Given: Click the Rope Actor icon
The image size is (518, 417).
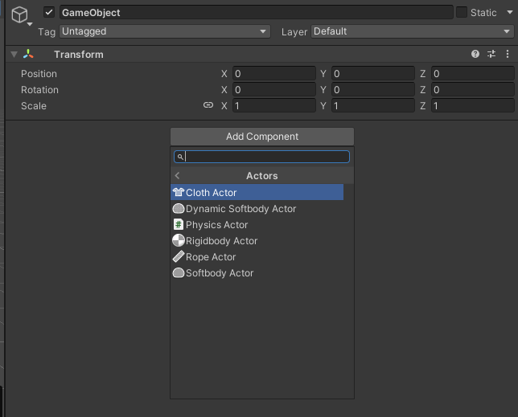Looking at the screenshot, I should pyautogui.click(x=179, y=257).
